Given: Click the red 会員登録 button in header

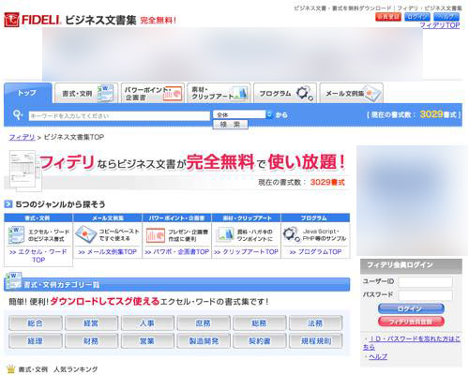Looking at the screenshot, I should click(388, 17).
